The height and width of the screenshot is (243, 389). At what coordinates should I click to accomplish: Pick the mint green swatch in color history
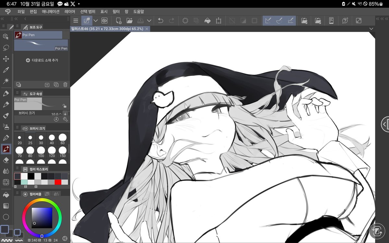coord(24,182)
